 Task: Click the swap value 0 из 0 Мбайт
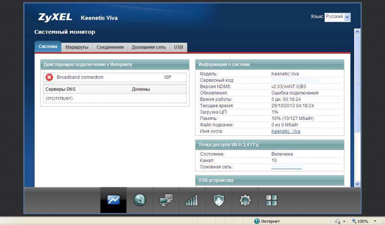coord(285,125)
